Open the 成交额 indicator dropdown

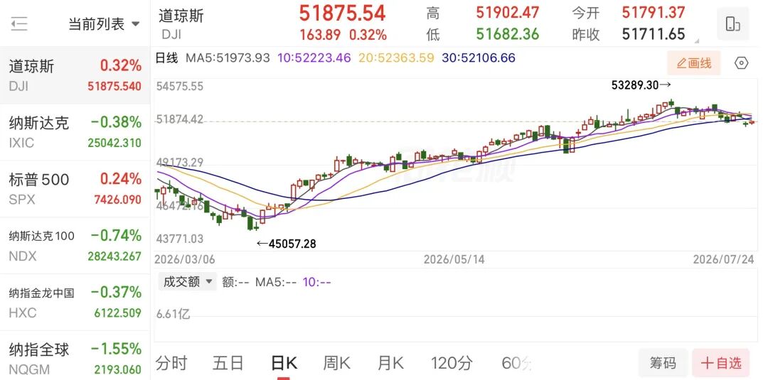(x=187, y=282)
